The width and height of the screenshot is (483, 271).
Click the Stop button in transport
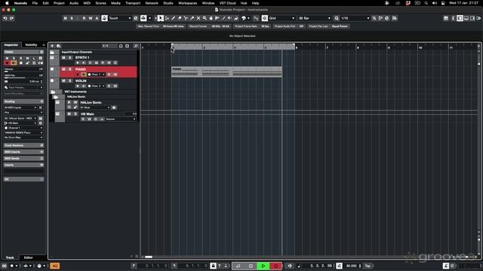click(251, 266)
